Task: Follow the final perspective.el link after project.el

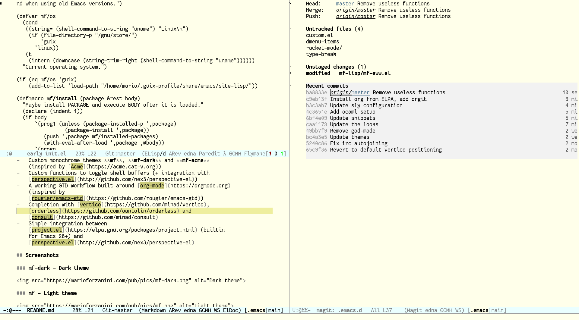Action: point(52,243)
